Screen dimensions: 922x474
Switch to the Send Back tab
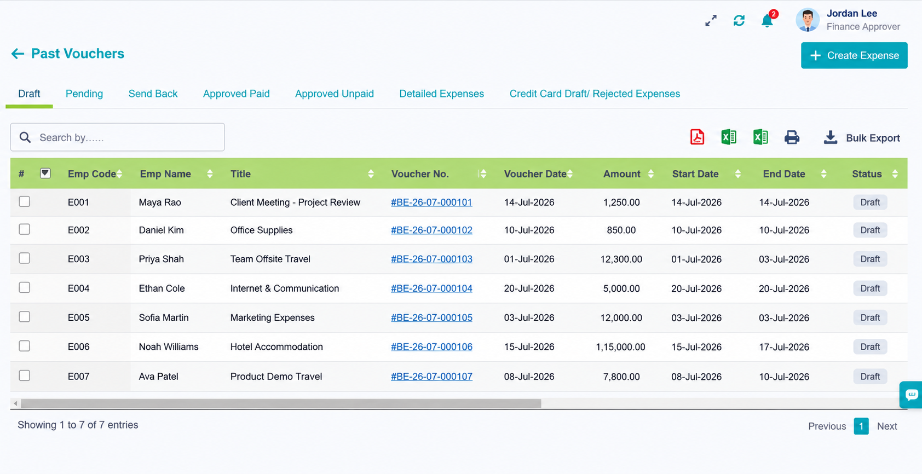click(x=153, y=94)
